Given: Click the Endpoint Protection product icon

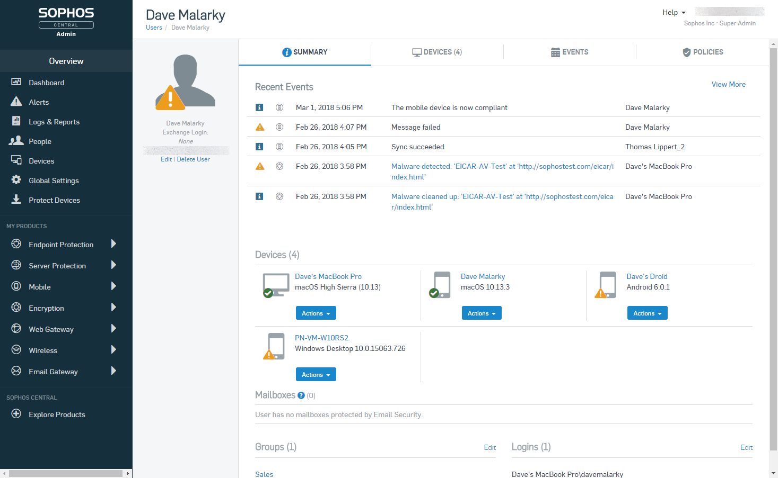Looking at the screenshot, I should (x=16, y=244).
